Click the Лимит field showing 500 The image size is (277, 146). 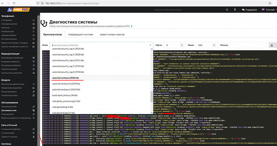tap(207, 45)
